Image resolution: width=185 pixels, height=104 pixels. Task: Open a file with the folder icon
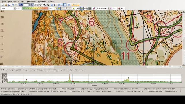pos(6,5)
